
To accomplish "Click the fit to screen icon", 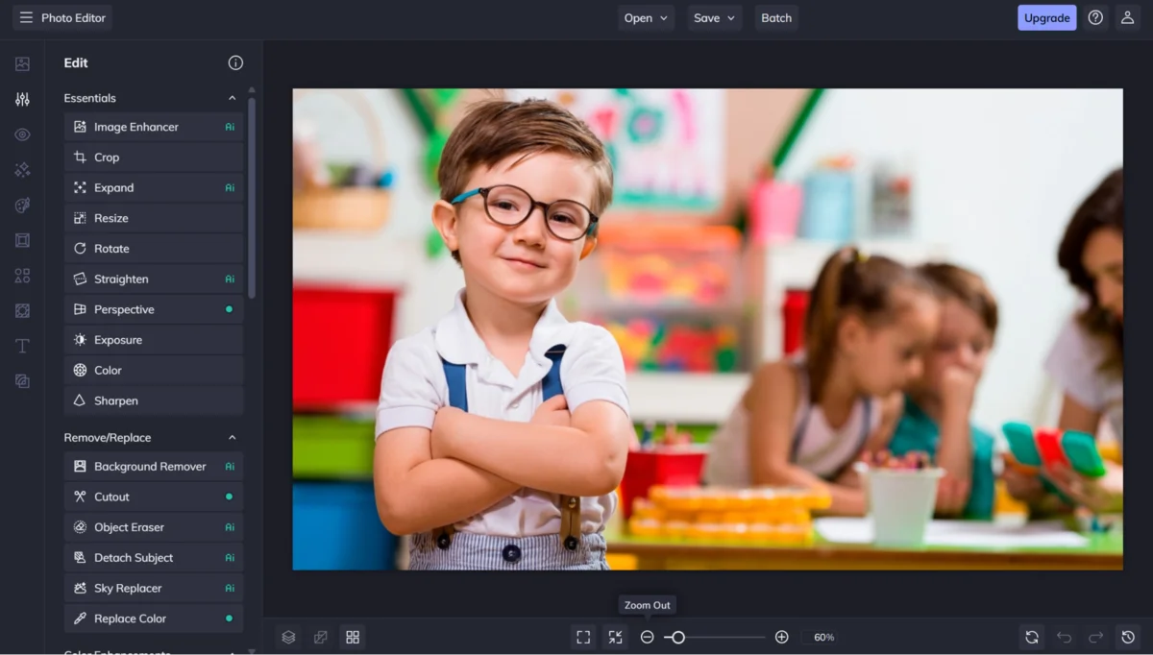I will click(583, 637).
